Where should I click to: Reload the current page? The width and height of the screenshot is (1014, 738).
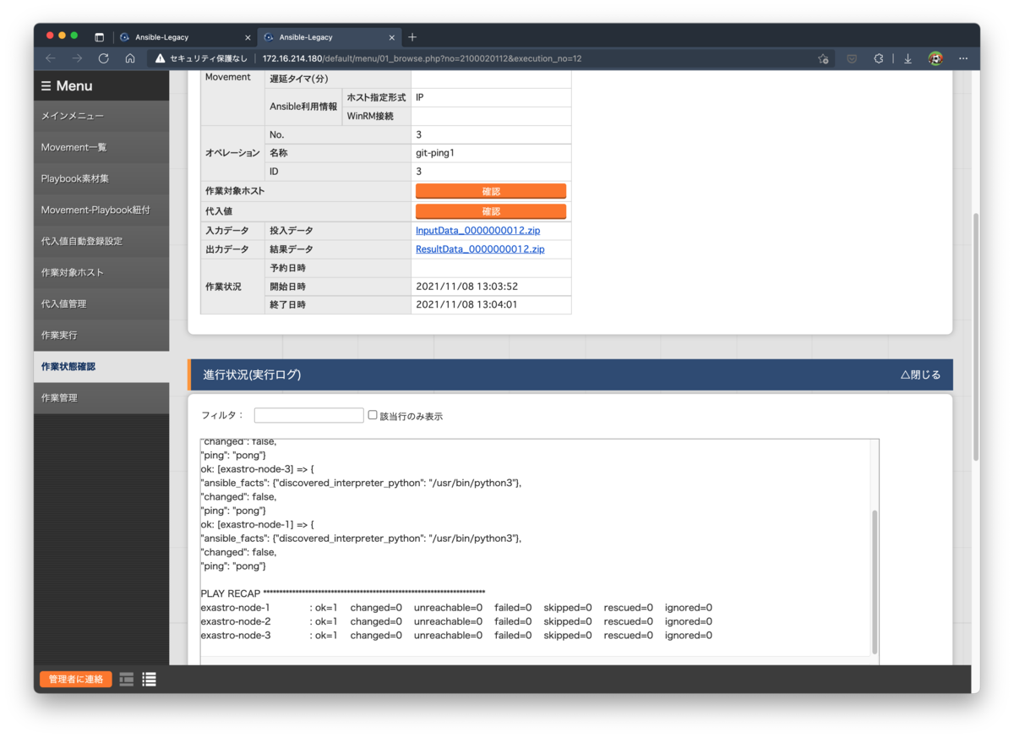click(x=103, y=58)
